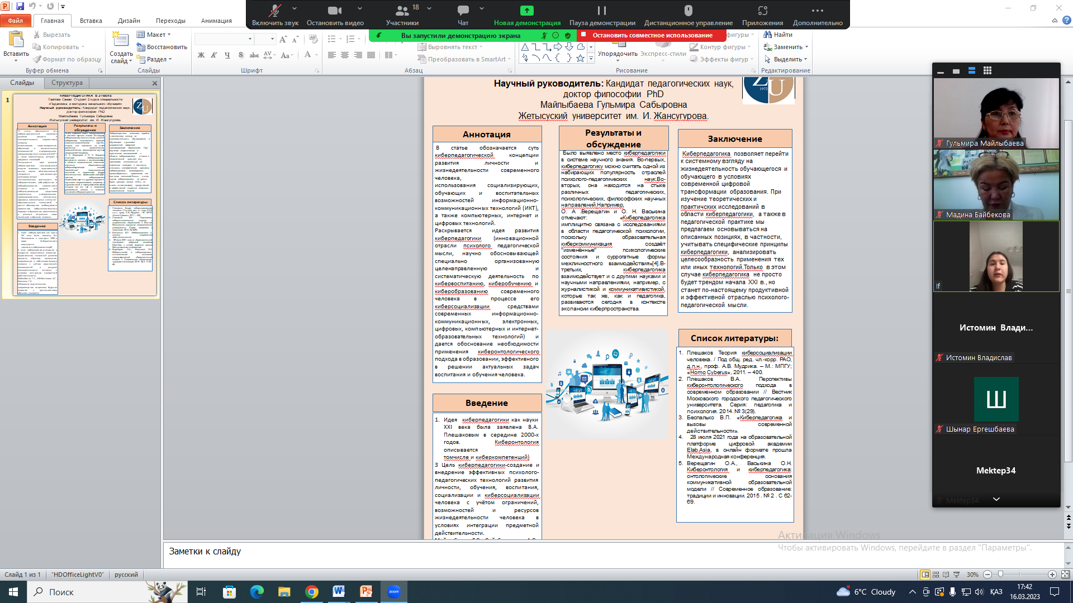The width and height of the screenshot is (1073, 603).
Task: Fit slide to current window icon
Action: 1065,575
